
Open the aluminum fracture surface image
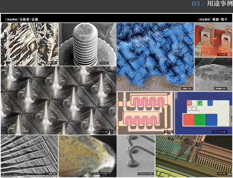coord(29,155)
